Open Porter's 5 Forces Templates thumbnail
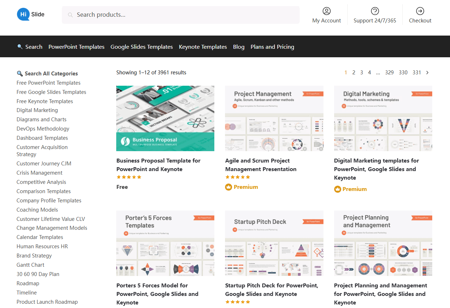 tap(165, 243)
